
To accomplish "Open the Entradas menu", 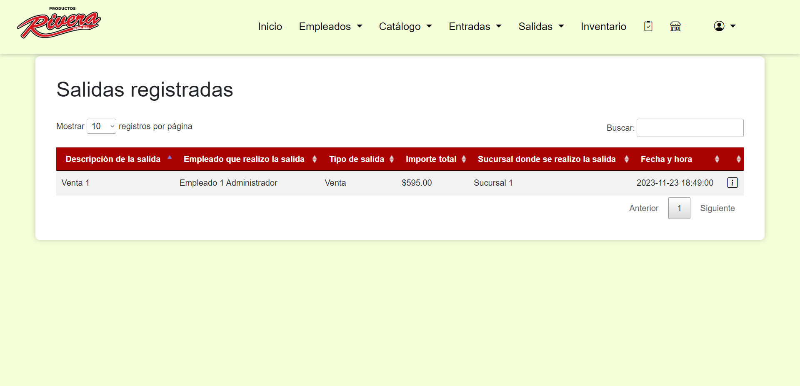I will point(475,26).
